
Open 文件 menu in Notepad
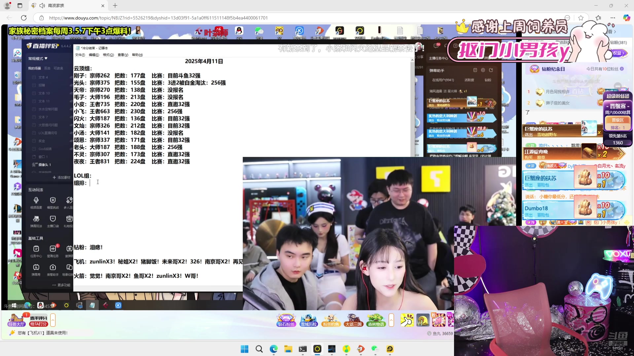tap(80, 55)
